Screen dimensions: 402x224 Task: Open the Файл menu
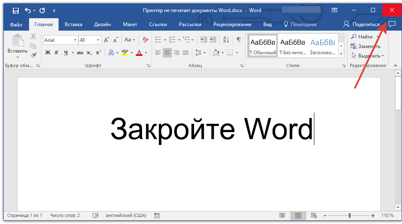(16, 24)
